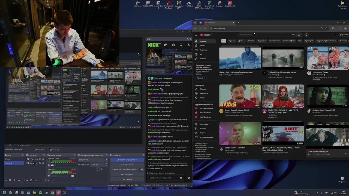Add a new source in OBS Источники panel
Viewport: 349px width, 196px height.
click(x=27, y=180)
